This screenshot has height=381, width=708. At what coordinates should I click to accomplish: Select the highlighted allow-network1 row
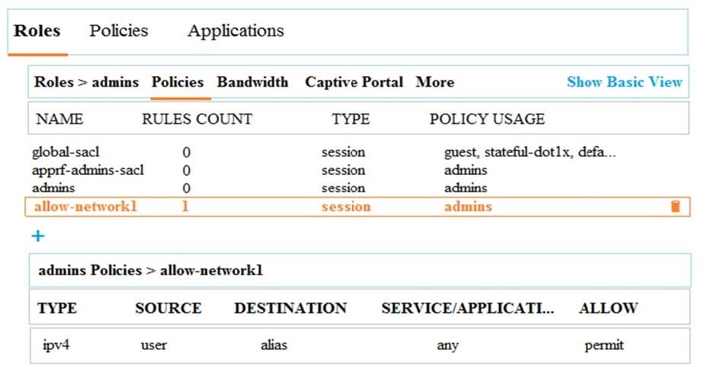point(85,206)
